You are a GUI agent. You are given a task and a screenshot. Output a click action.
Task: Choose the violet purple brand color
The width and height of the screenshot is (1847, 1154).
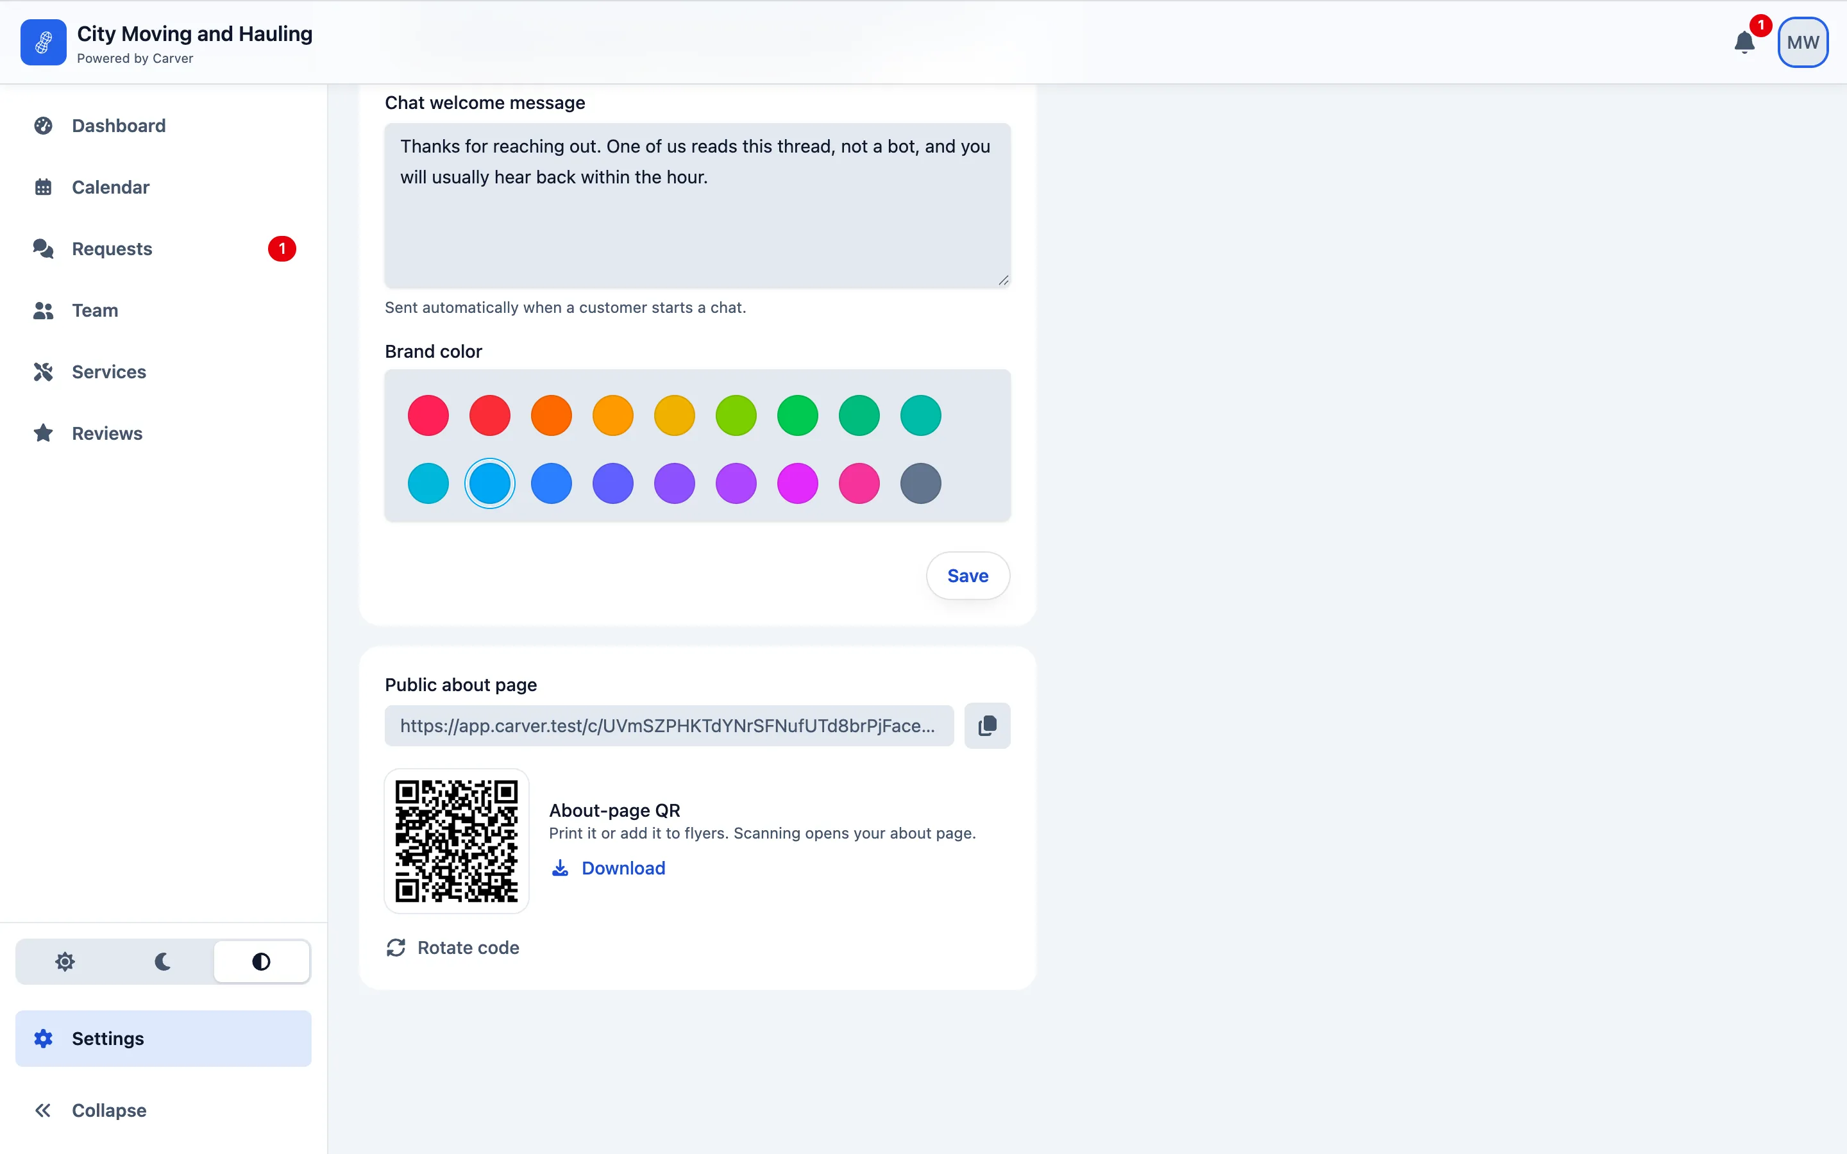coord(674,483)
